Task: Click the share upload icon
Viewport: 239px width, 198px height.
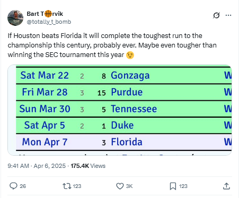Action: tap(226, 186)
